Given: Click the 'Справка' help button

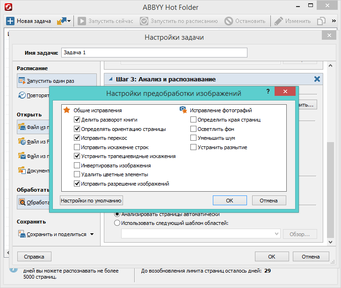Looking at the screenshot, I should [34, 257].
